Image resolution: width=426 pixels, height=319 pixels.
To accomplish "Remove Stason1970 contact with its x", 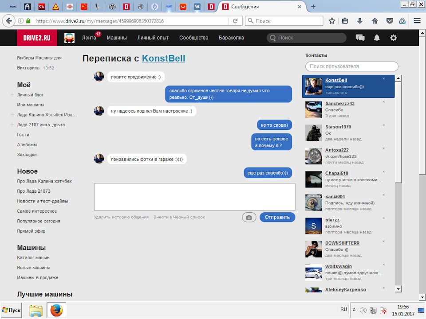I will click(x=383, y=125).
